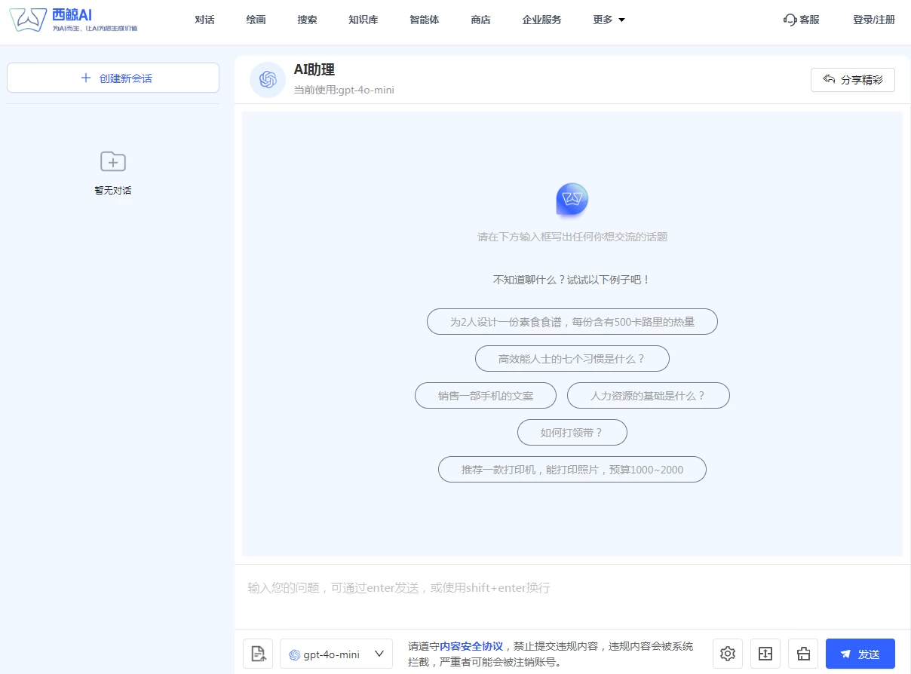Select the toolbox icon next to send
The image size is (911, 674).
click(803, 654)
